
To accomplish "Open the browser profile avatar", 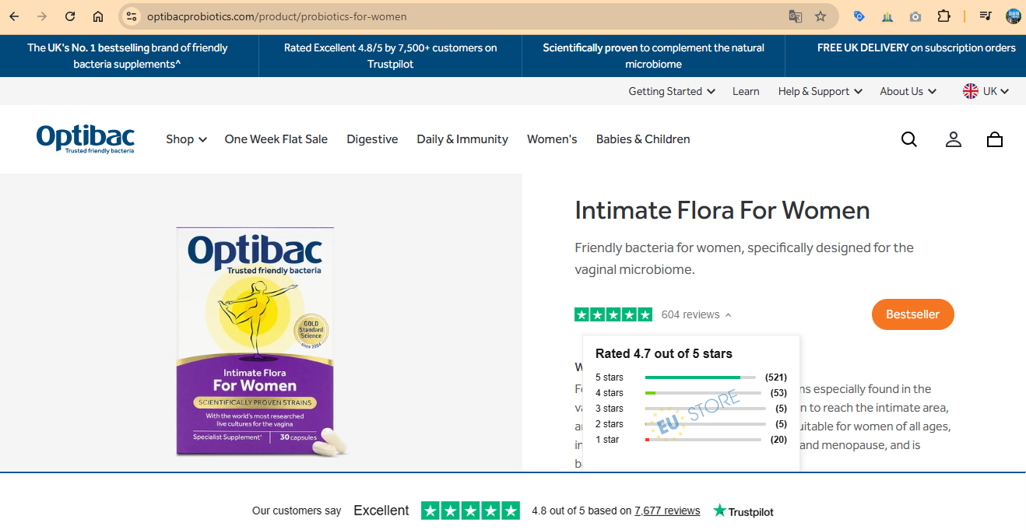I will pos(1013,16).
